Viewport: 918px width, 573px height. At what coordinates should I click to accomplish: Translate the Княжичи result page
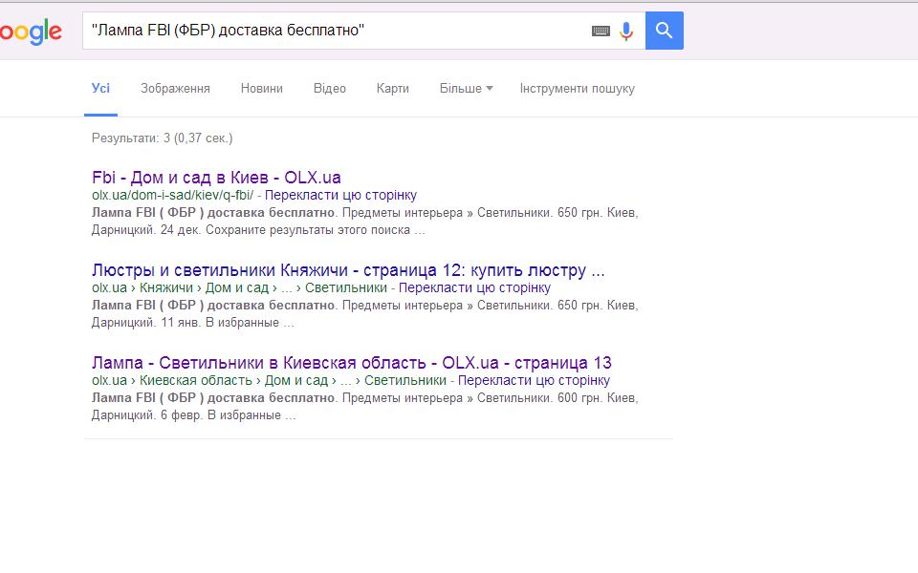pos(474,287)
